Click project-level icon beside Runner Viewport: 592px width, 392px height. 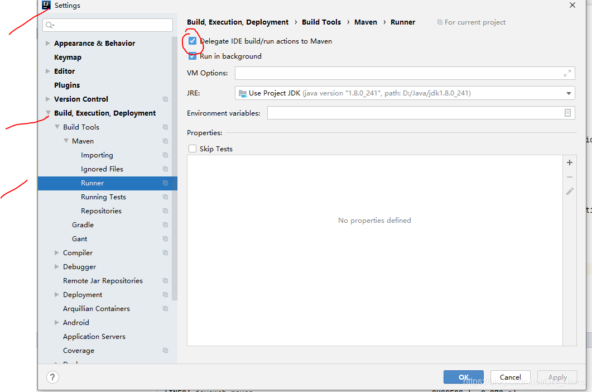pos(165,183)
